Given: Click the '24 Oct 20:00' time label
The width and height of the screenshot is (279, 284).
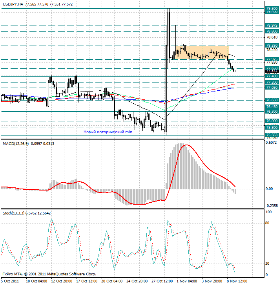Looking at the screenshot, I should (x=137, y=281).
